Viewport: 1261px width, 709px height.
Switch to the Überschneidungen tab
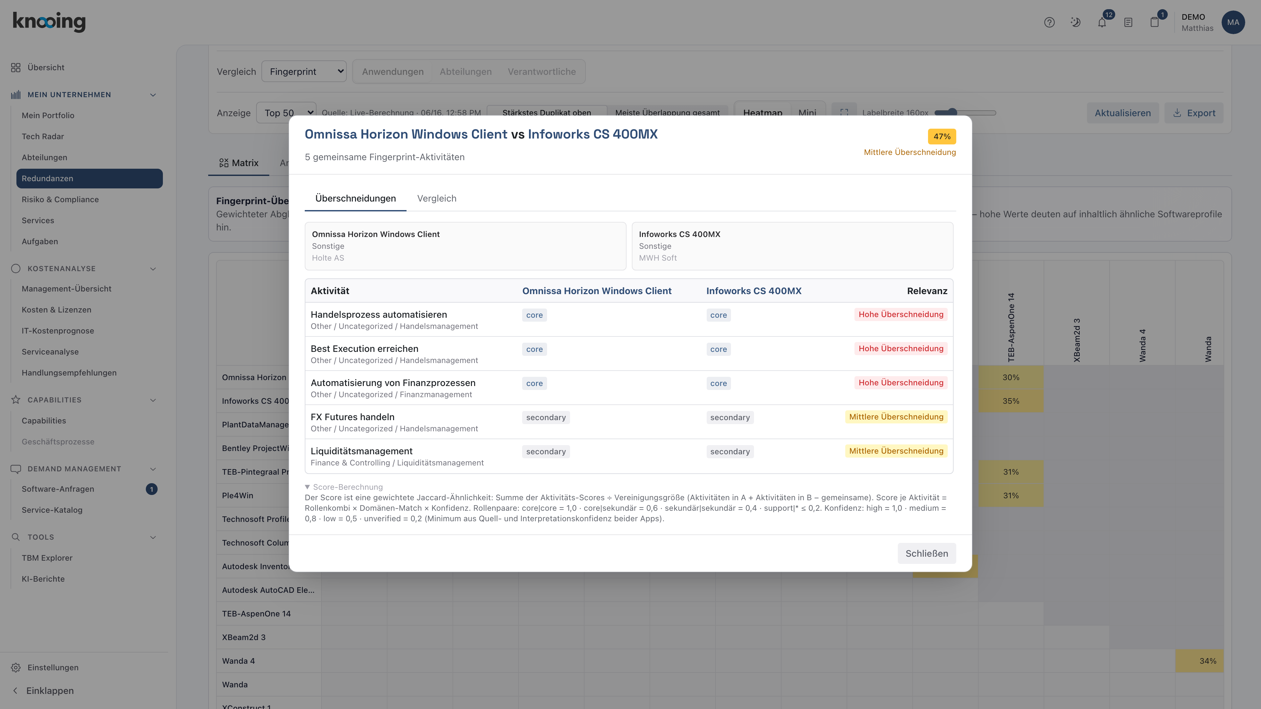pyautogui.click(x=355, y=198)
